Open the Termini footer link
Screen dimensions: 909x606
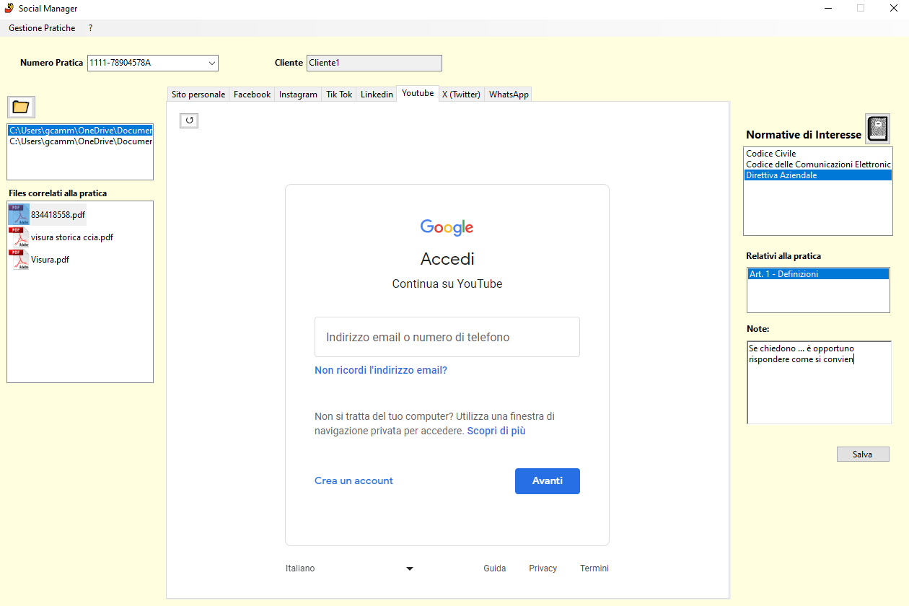point(594,568)
